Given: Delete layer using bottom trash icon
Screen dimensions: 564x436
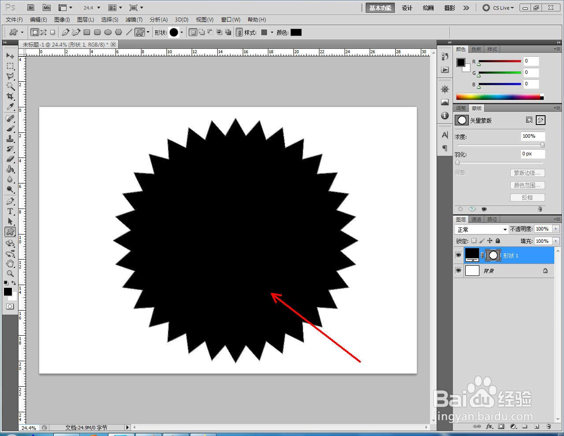Looking at the screenshot, I should [x=549, y=426].
